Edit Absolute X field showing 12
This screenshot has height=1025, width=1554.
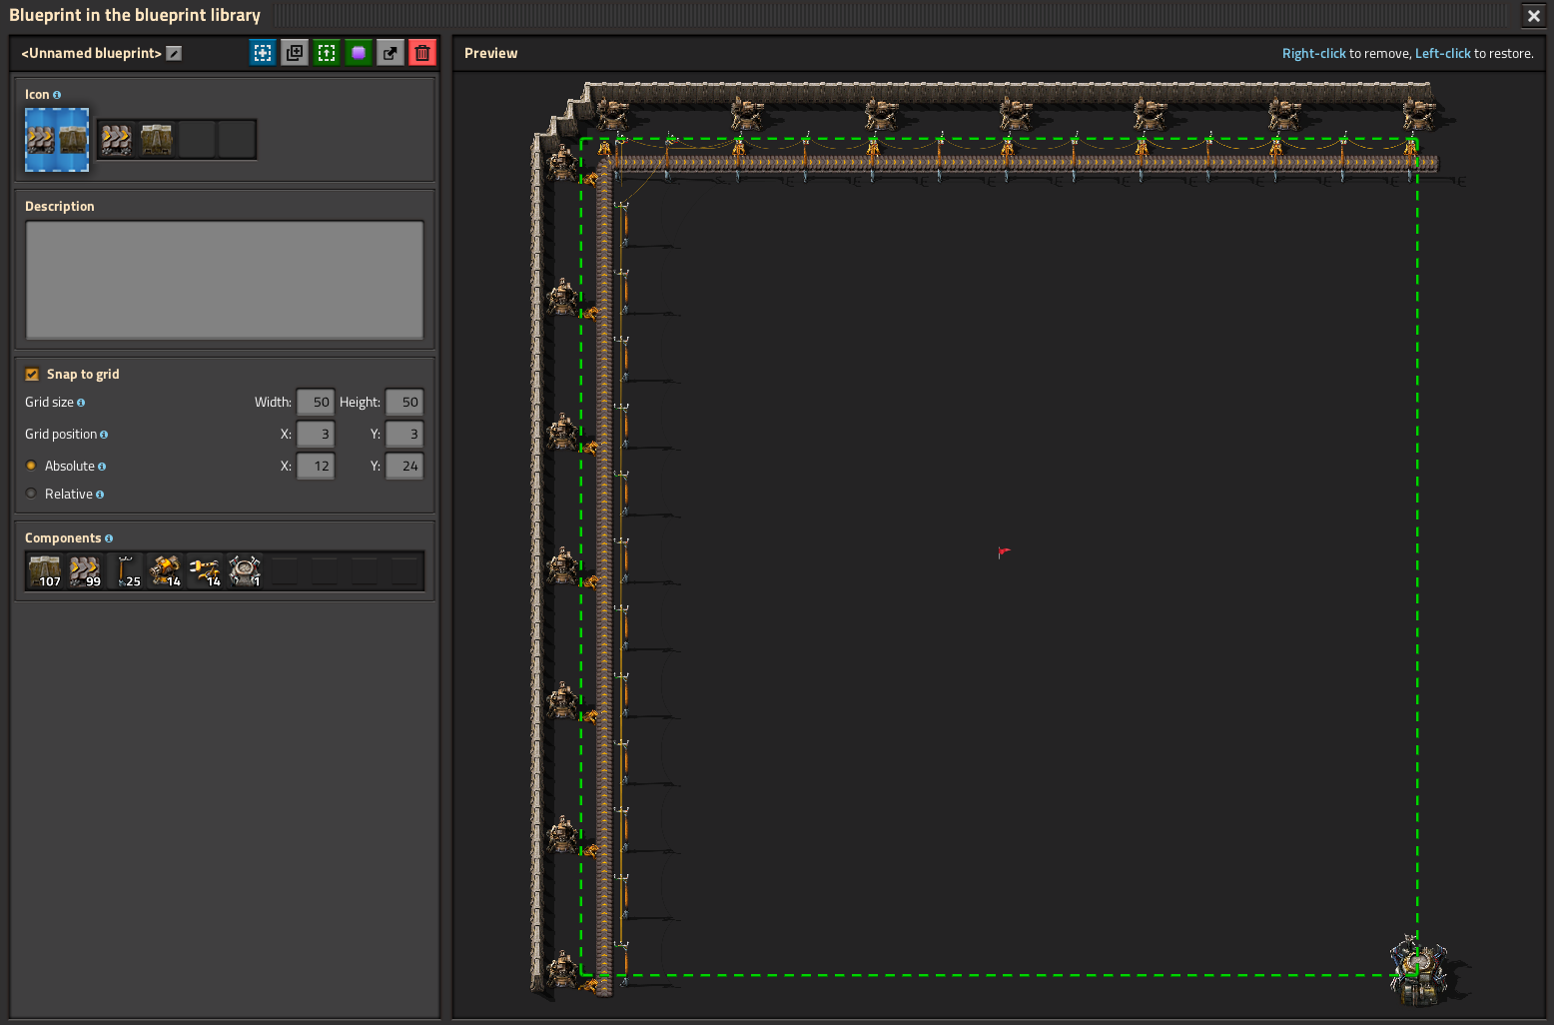[x=316, y=466]
